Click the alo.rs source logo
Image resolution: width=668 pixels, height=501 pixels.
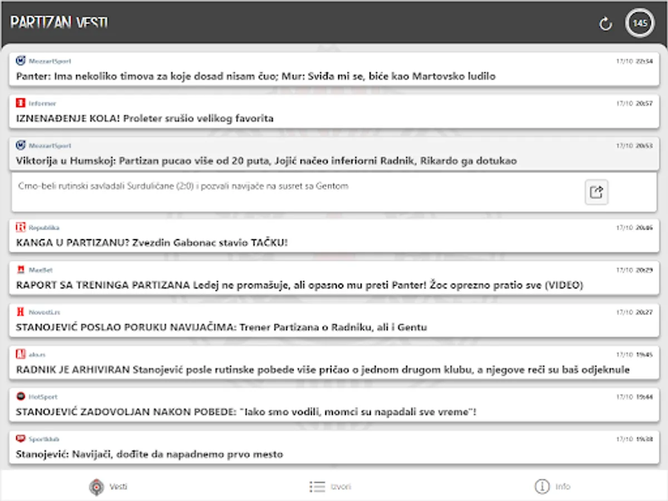click(x=21, y=354)
